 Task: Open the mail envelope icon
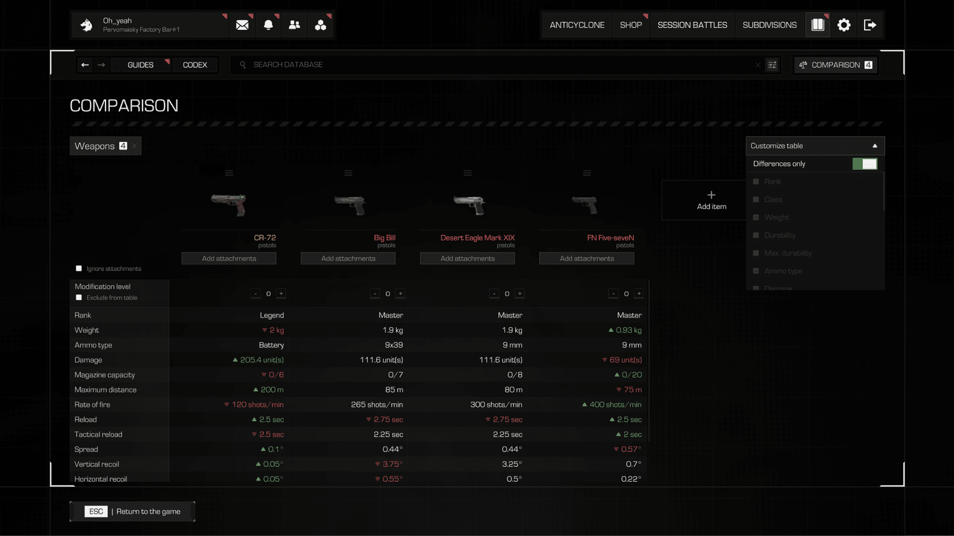(242, 25)
